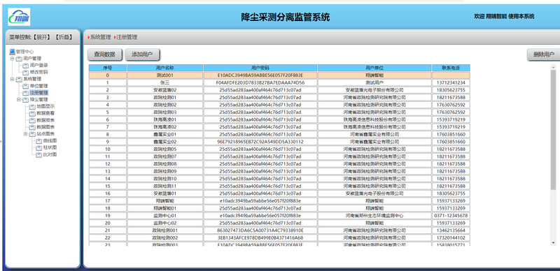This screenshot has width=560, height=271.
Task: Click the user name 翔端智能01
Action: pyautogui.click(x=165, y=208)
